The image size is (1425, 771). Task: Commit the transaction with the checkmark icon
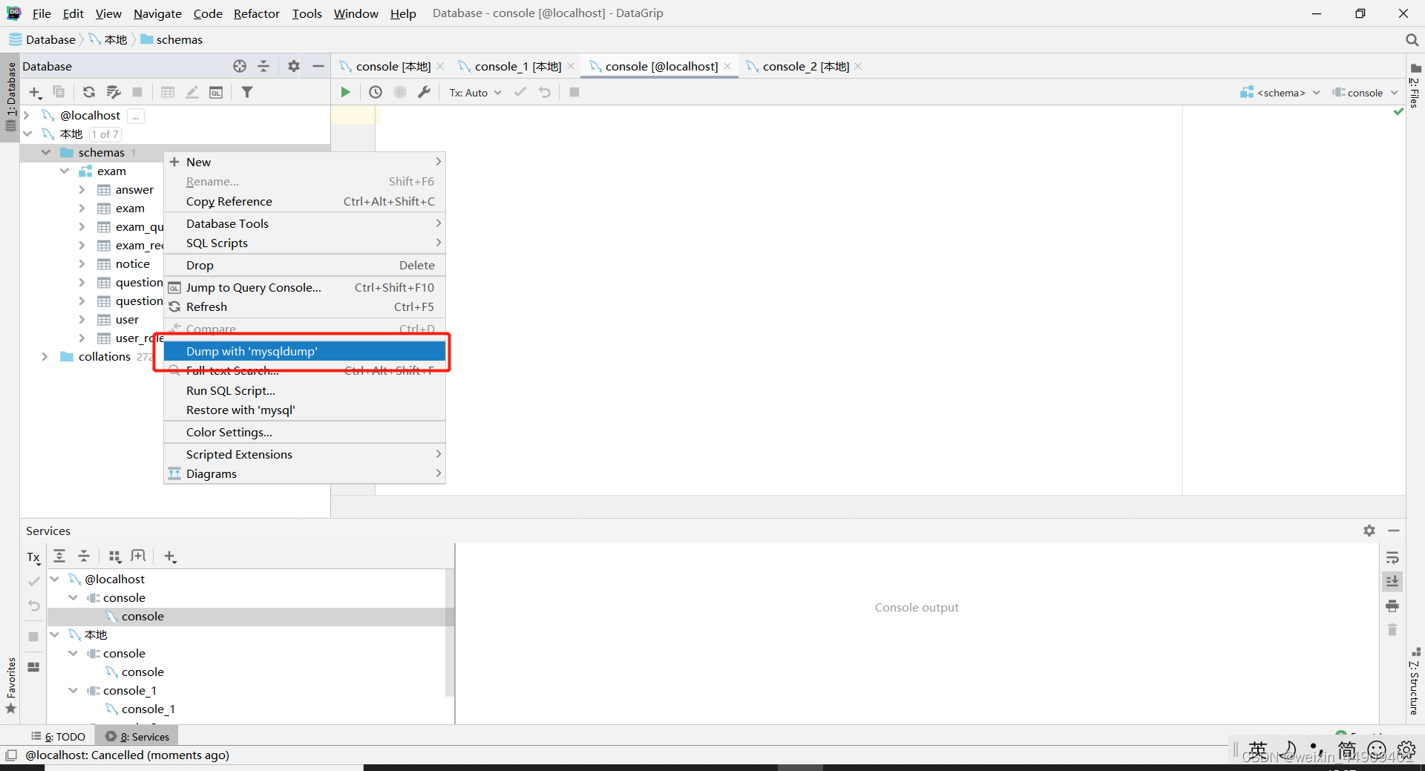[519, 92]
